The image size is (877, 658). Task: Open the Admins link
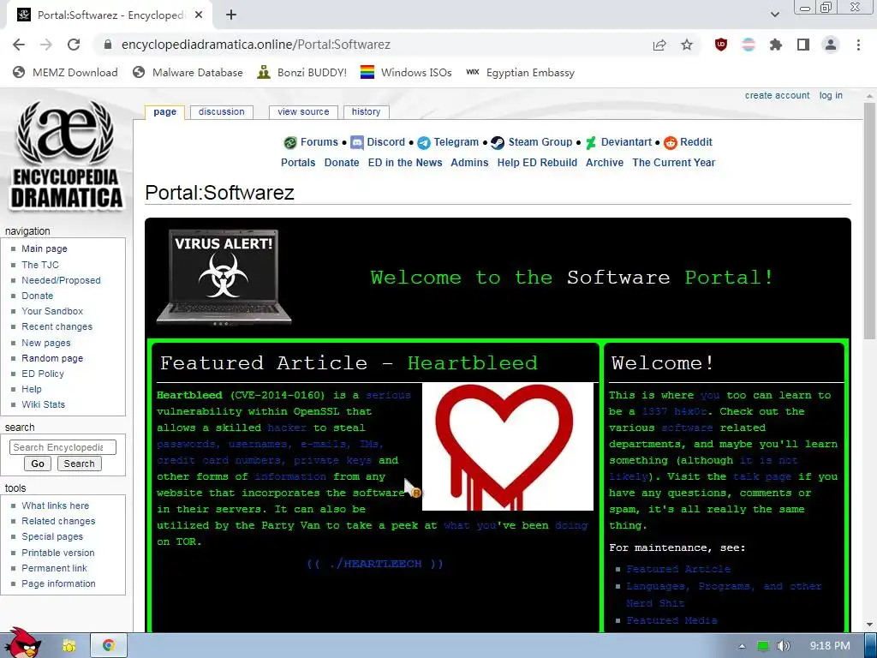tap(469, 163)
